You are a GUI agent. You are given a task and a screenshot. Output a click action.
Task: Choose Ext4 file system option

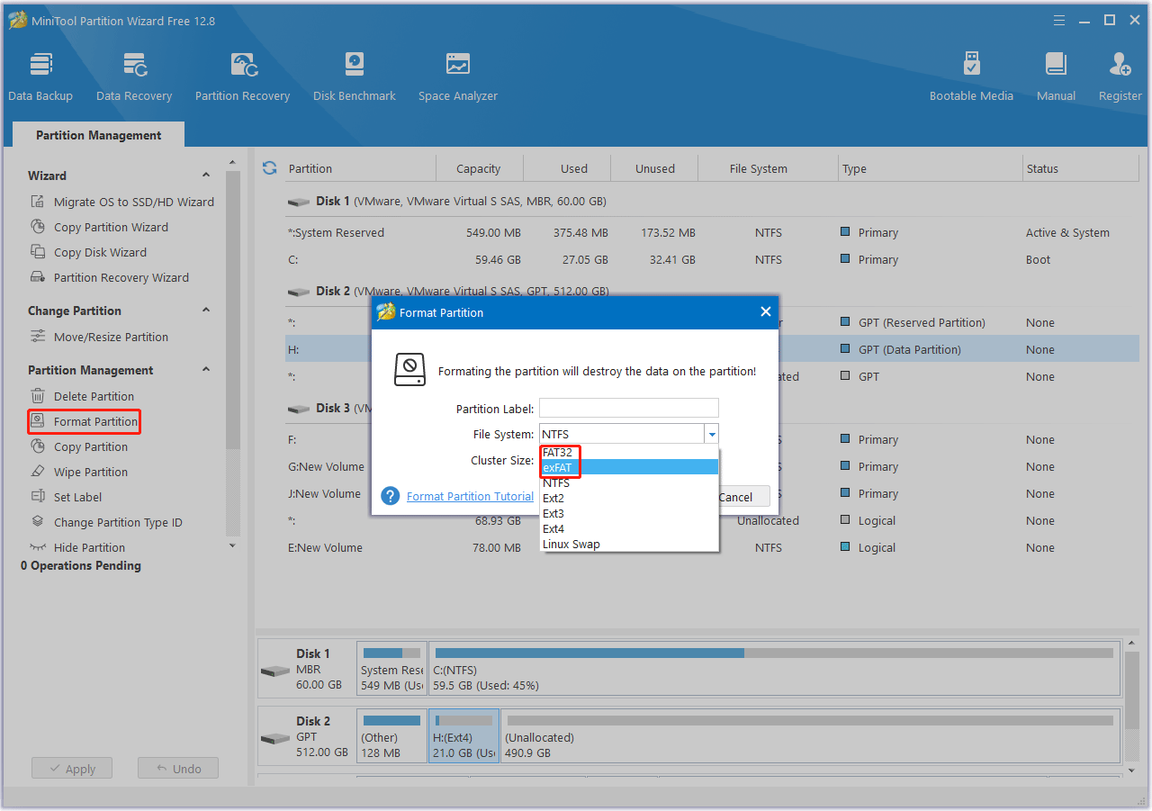(x=629, y=528)
